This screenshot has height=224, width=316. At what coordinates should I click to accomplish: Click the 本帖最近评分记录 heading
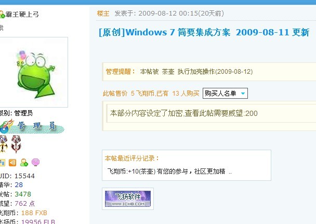[x=132, y=159]
